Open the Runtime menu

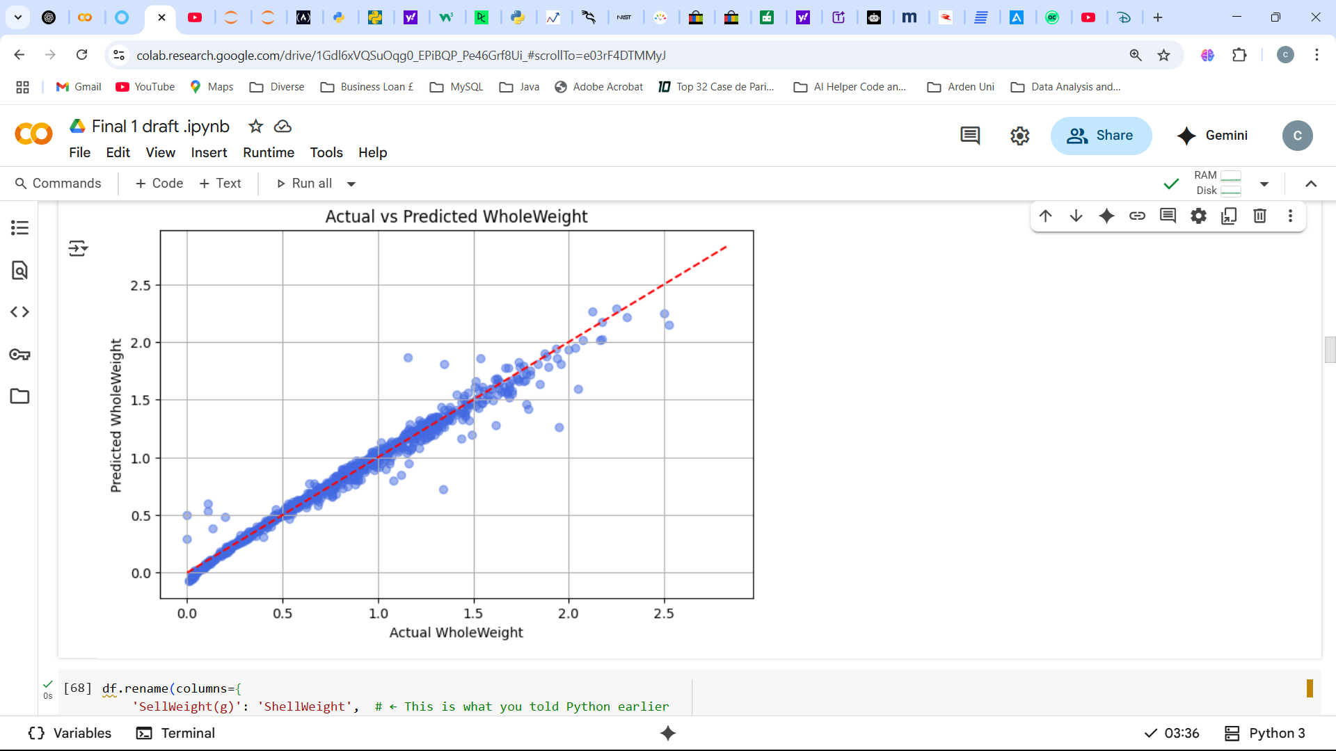[x=268, y=152]
